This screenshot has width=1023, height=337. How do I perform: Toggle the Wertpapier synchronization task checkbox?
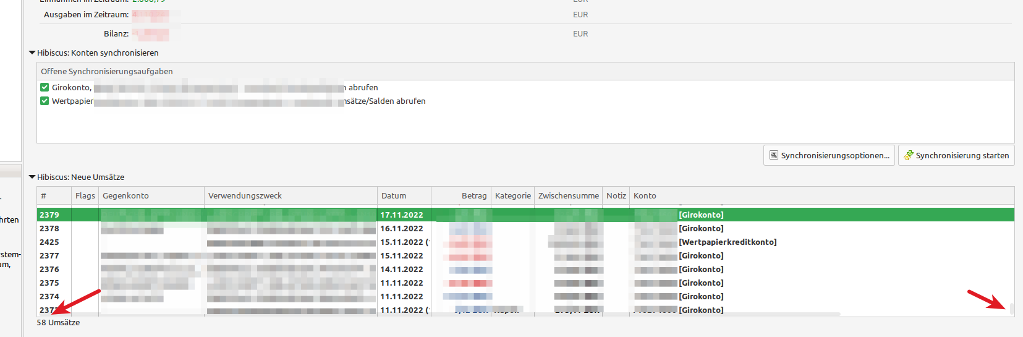(x=45, y=101)
